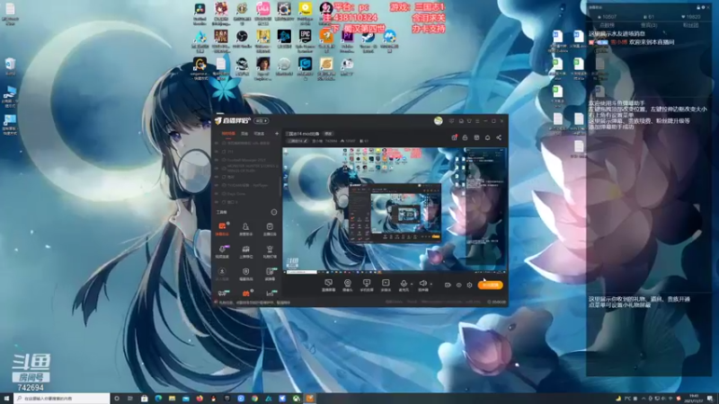Viewport: 719px width, 404px height.
Task: Click the plus icon next to the scene tabs
Action: (x=277, y=134)
